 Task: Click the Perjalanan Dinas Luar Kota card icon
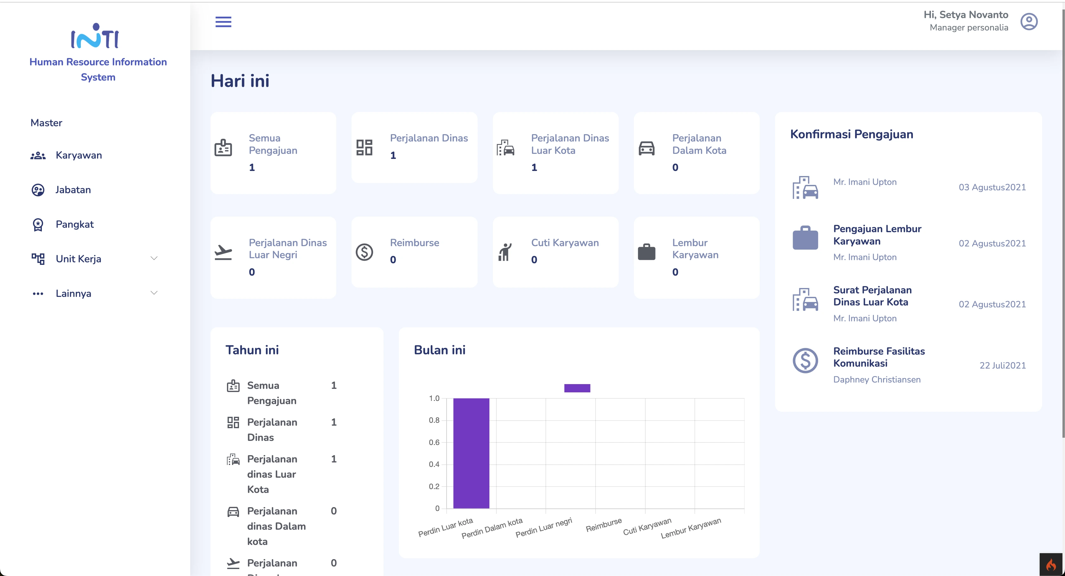pyautogui.click(x=506, y=148)
